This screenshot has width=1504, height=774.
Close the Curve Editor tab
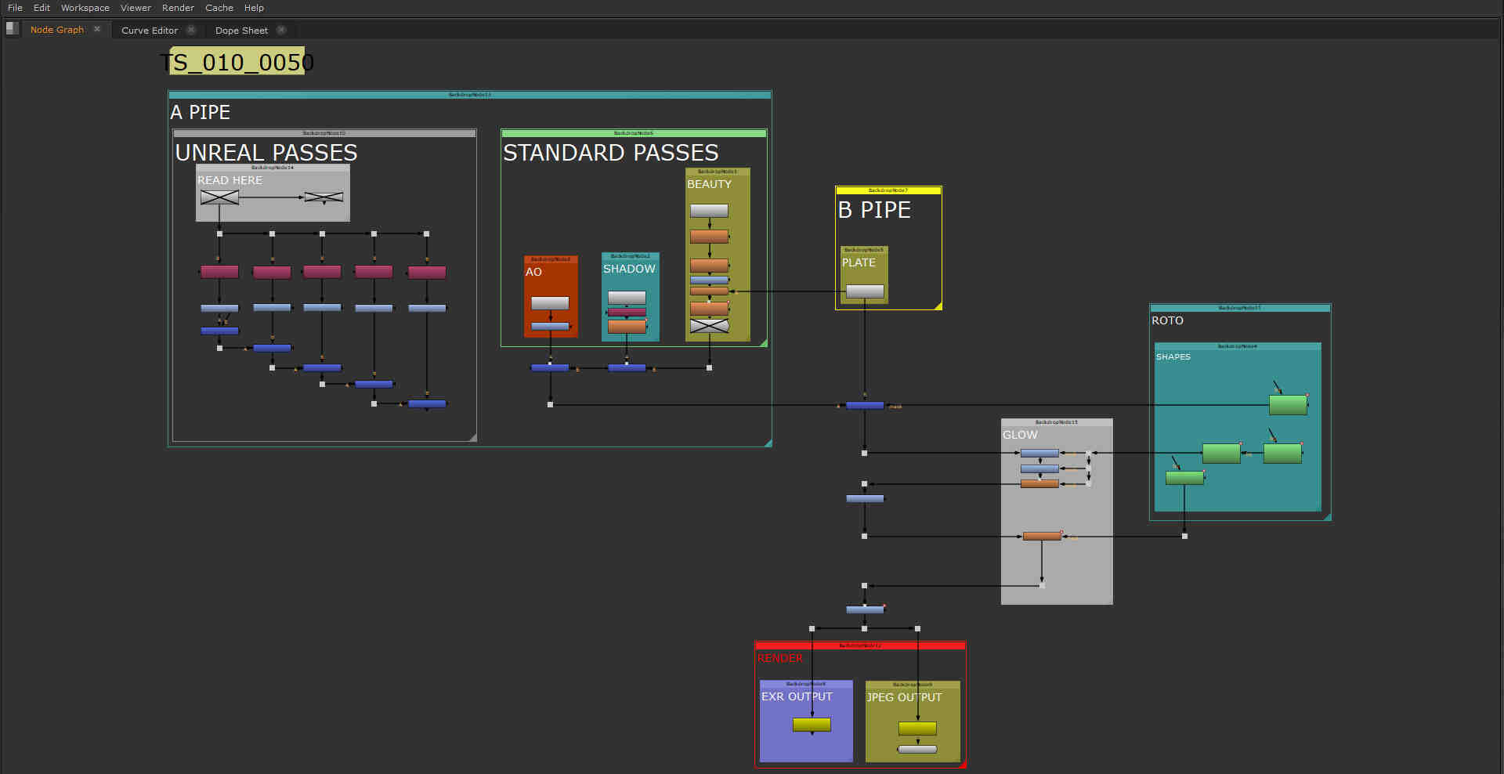coord(191,30)
